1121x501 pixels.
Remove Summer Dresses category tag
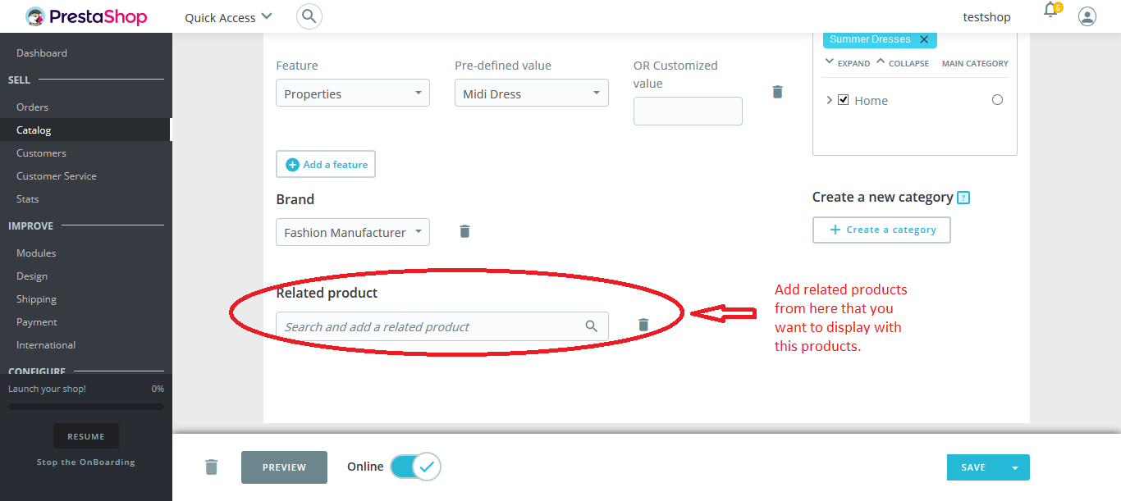pyautogui.click(x=924, y=39)
